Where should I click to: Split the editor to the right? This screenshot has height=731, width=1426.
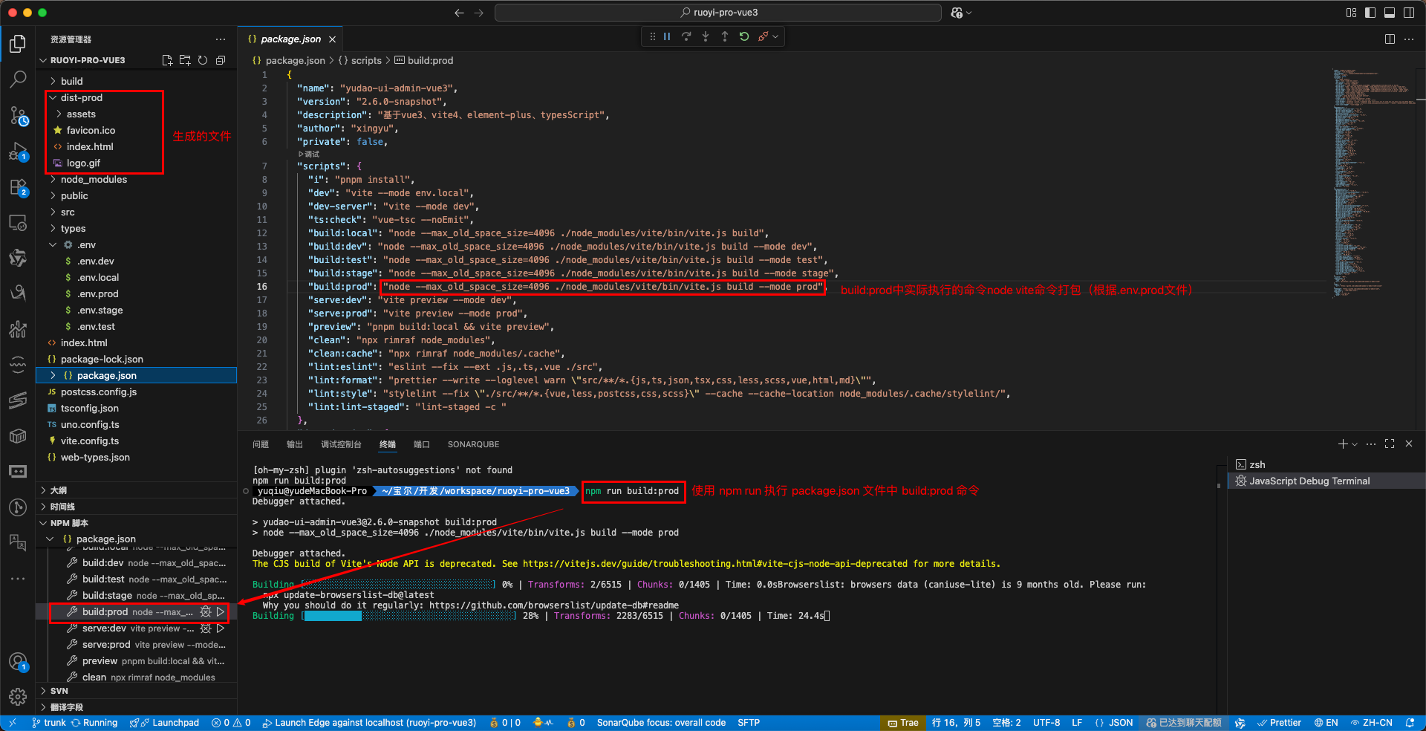tap(1390, 39)
